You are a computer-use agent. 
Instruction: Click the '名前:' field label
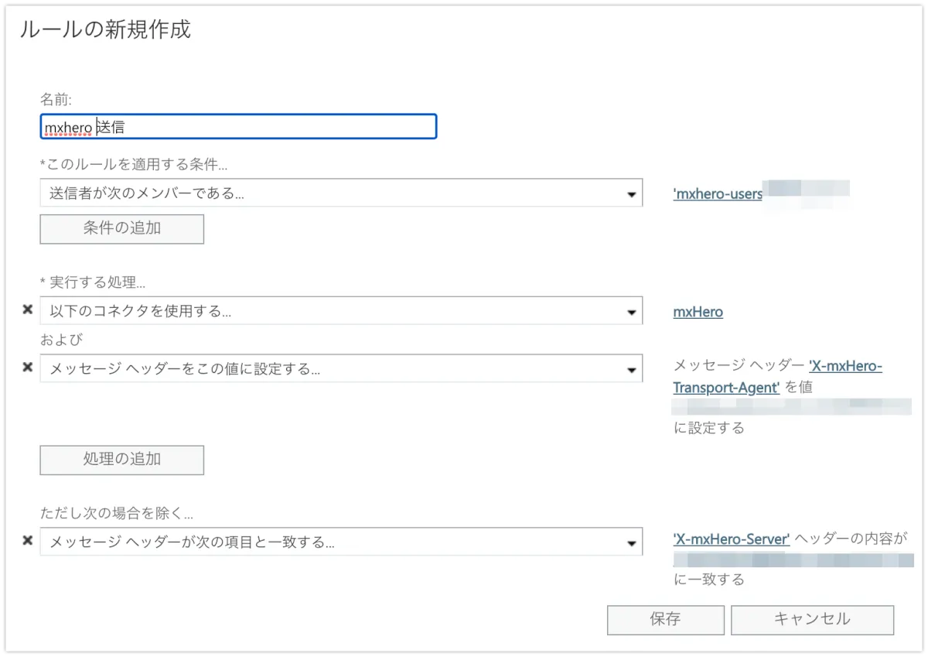56,98
